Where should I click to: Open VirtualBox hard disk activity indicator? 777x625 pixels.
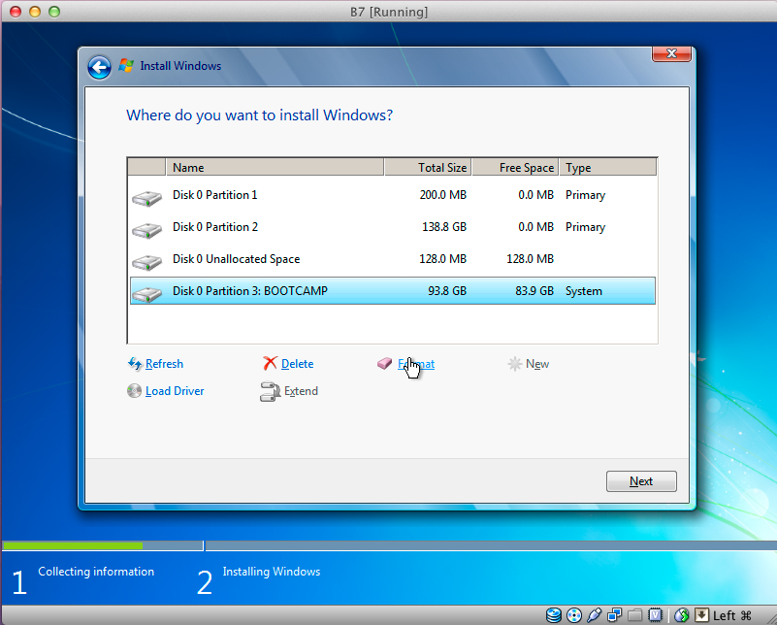554,615
